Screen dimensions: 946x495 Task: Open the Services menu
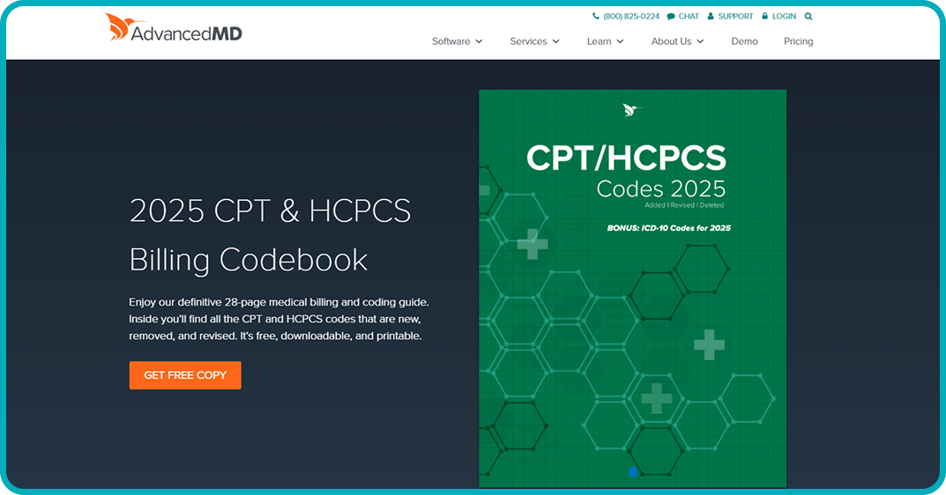pyautogui.click(x=528, y=41)
